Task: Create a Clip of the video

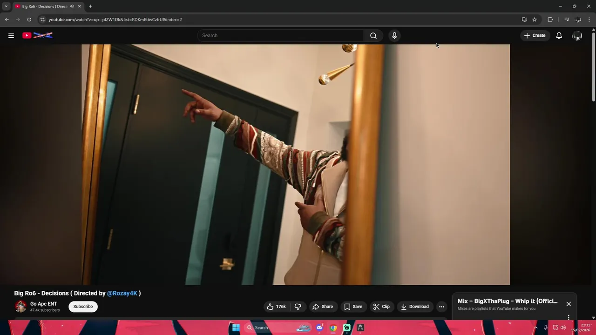Action: [x=381, y=307]
